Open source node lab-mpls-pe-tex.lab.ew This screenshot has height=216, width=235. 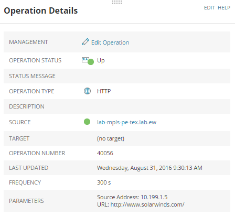(x=126, y=122)
